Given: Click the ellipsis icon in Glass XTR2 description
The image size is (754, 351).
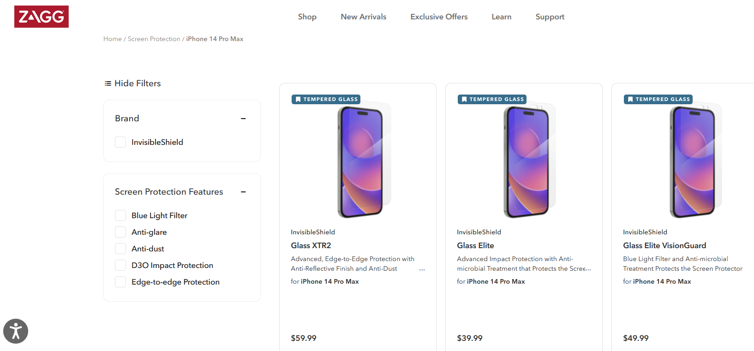Looking at the screenshot, I should (x=422, y=269).
